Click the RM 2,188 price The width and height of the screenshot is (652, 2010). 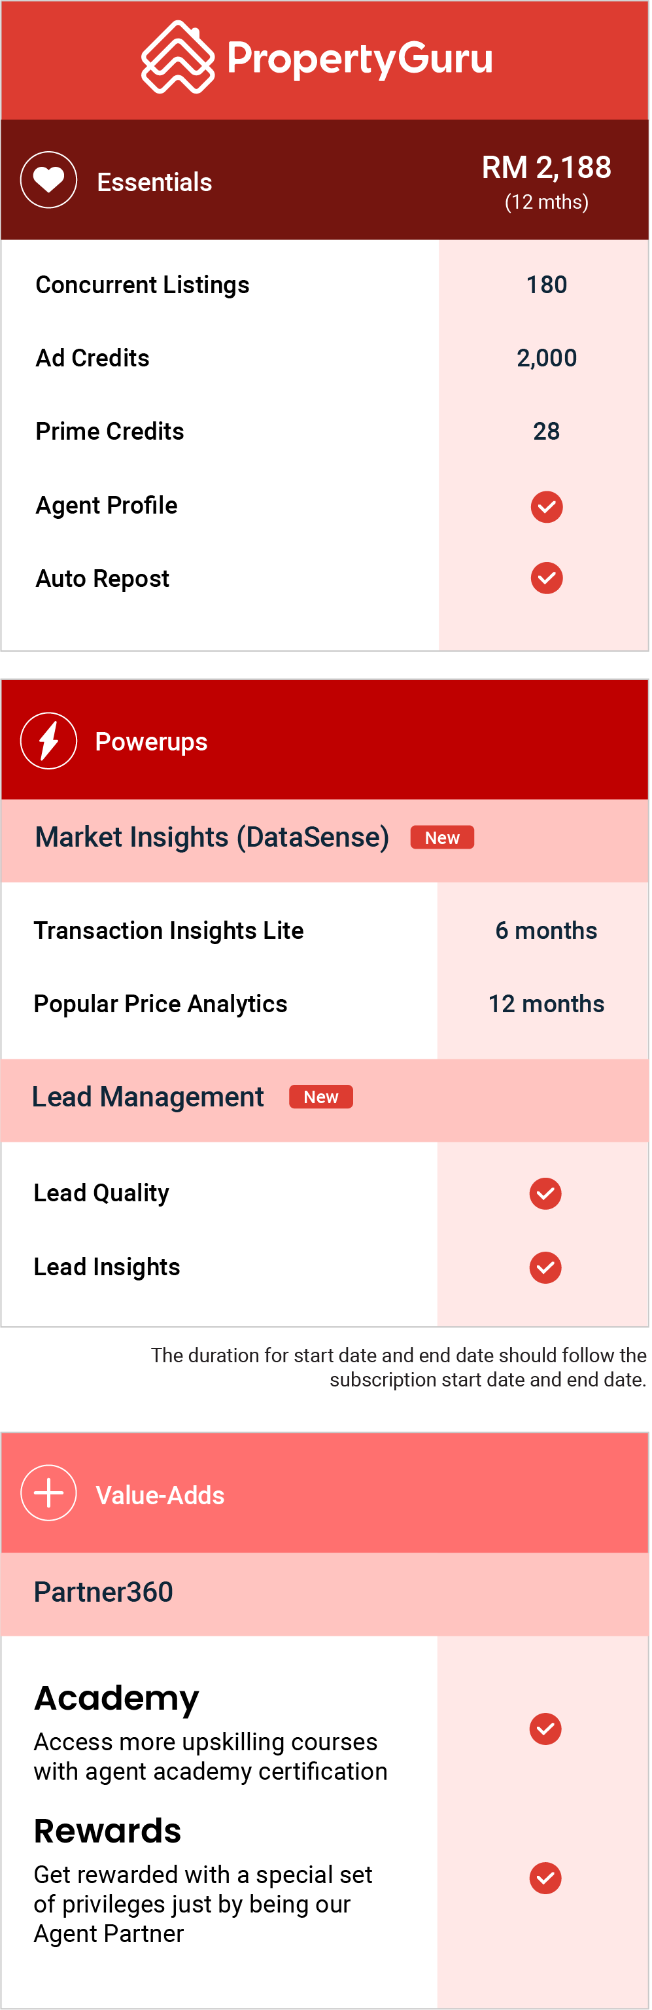click(x=547, y=167)
